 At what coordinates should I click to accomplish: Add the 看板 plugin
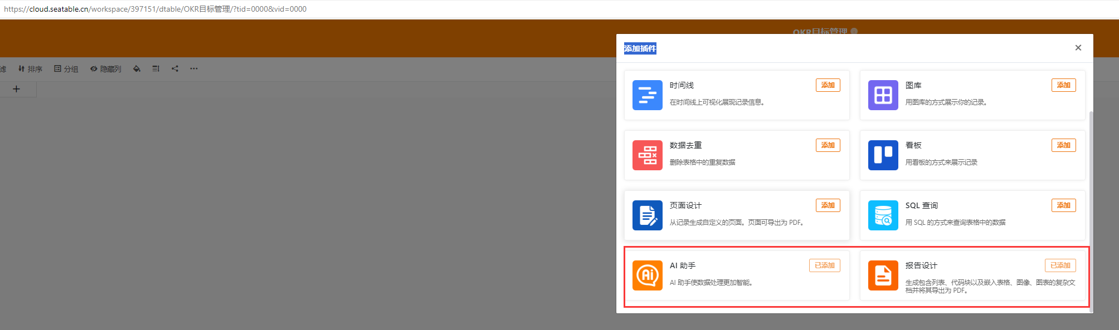(x=1063, y=145)
